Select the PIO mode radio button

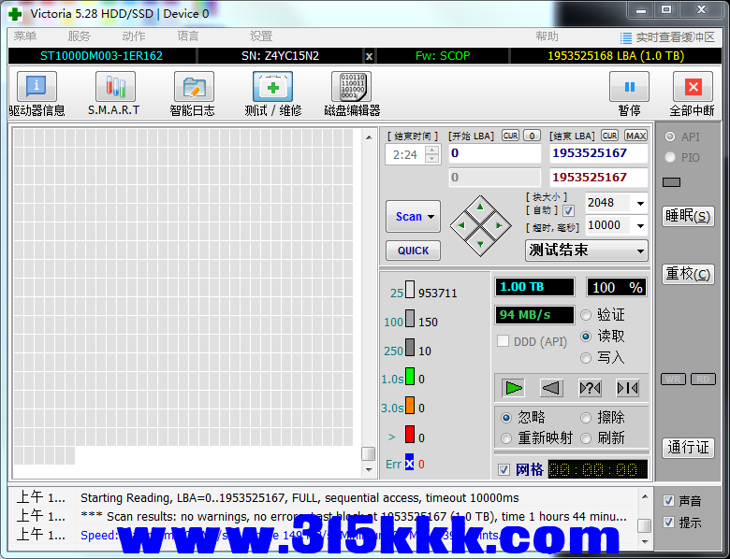click(x=670, y=157)
